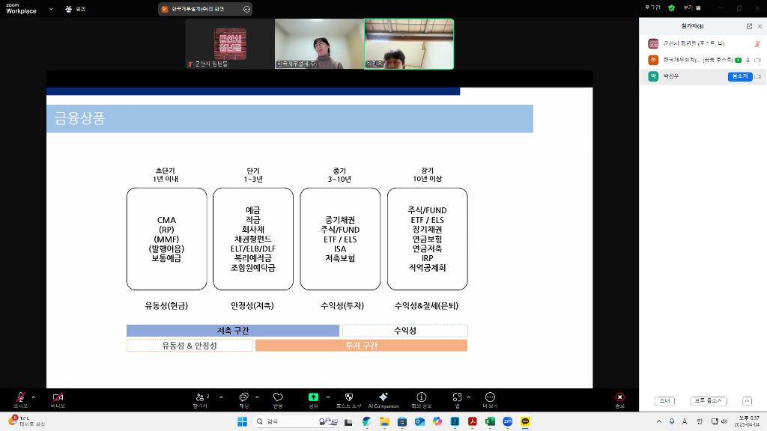View meeting information via the info icon
Screen dimensions: 767x431
420,397
